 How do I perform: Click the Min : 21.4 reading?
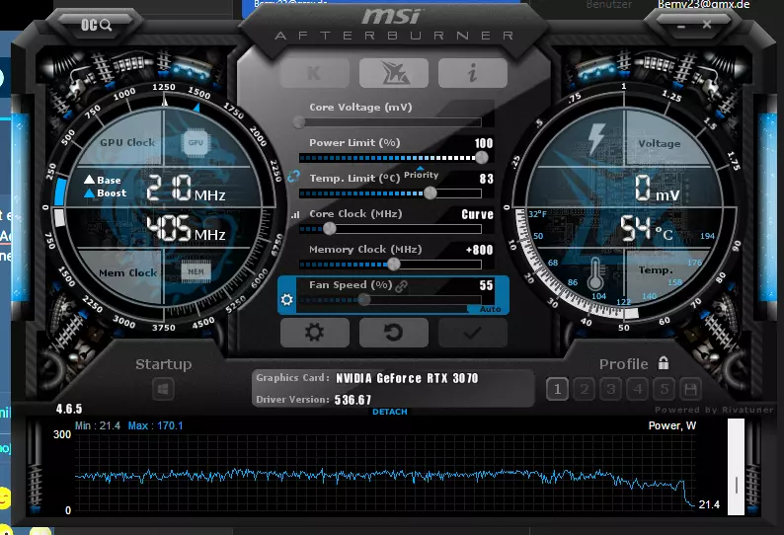98,426
